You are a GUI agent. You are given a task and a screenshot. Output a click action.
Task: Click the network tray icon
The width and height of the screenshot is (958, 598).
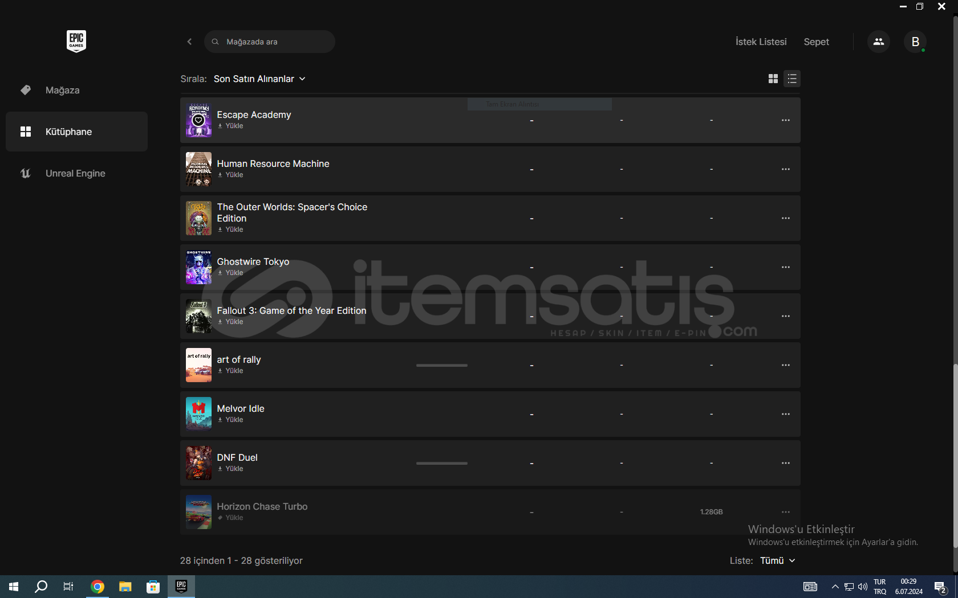[x=849, y=587]
